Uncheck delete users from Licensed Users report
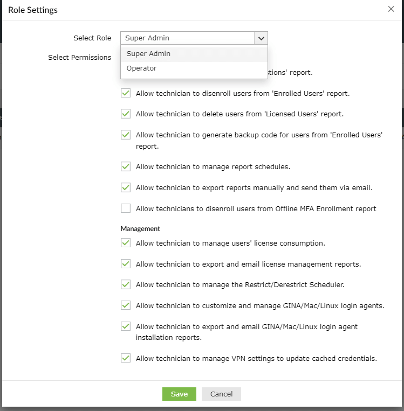This screenshot has height=411, width=404. coord(126,114)
